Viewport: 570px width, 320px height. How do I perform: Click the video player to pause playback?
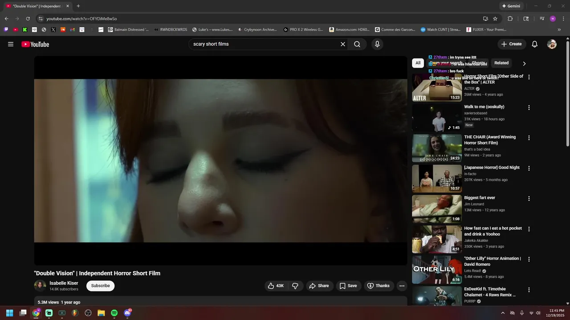[x=220, y=160]
